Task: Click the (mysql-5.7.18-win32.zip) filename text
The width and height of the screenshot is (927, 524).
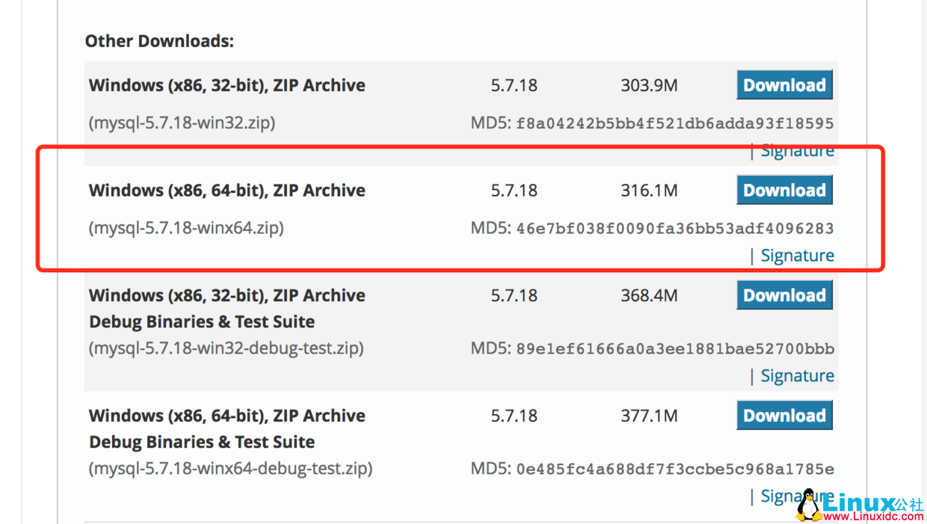Action: 182,123
